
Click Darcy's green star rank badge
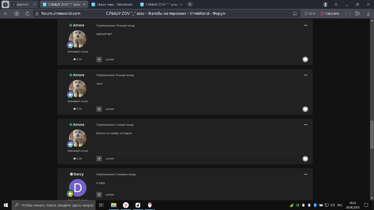click(x=70, y=193)
